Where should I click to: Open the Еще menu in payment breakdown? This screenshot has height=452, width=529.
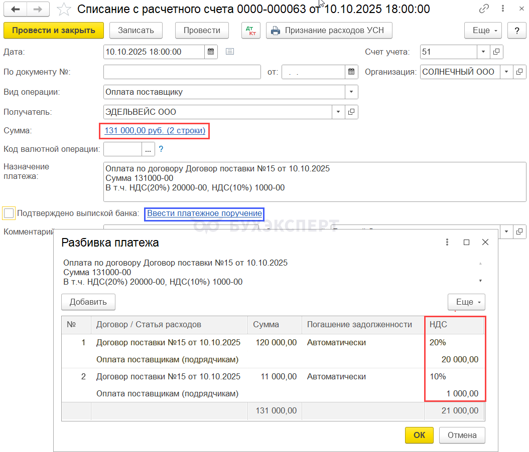[x=466, y=302]
